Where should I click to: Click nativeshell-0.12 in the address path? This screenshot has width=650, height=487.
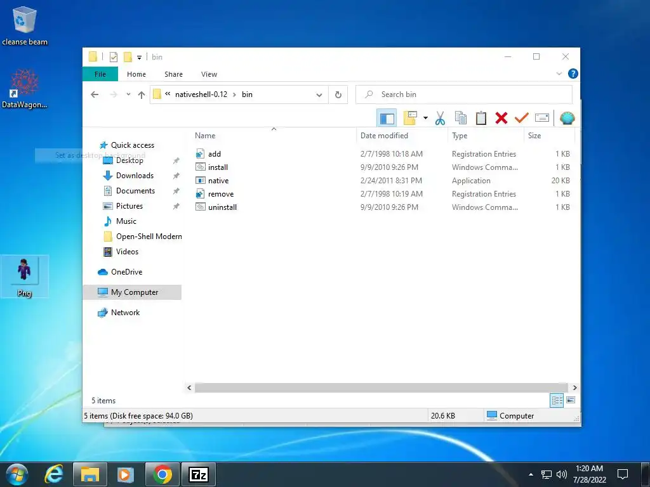[201, 94]
